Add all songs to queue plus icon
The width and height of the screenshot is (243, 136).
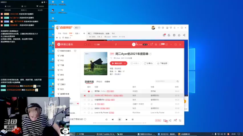tap(125, 63)
